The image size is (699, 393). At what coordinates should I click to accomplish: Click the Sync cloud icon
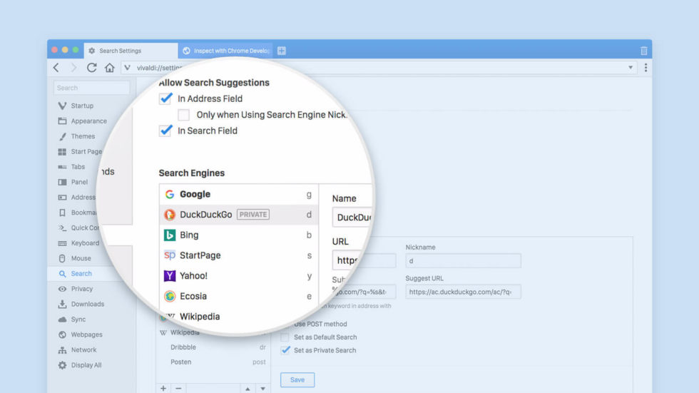tap(62, 320)
